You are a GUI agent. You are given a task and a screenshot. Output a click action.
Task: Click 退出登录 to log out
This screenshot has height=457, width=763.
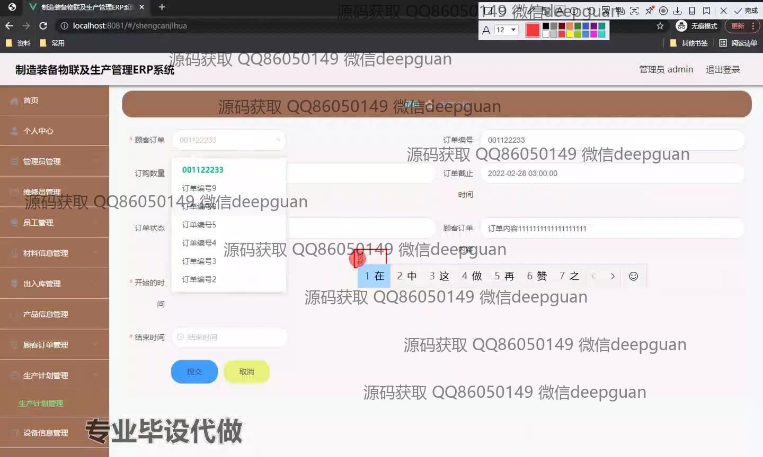[723, 69]
